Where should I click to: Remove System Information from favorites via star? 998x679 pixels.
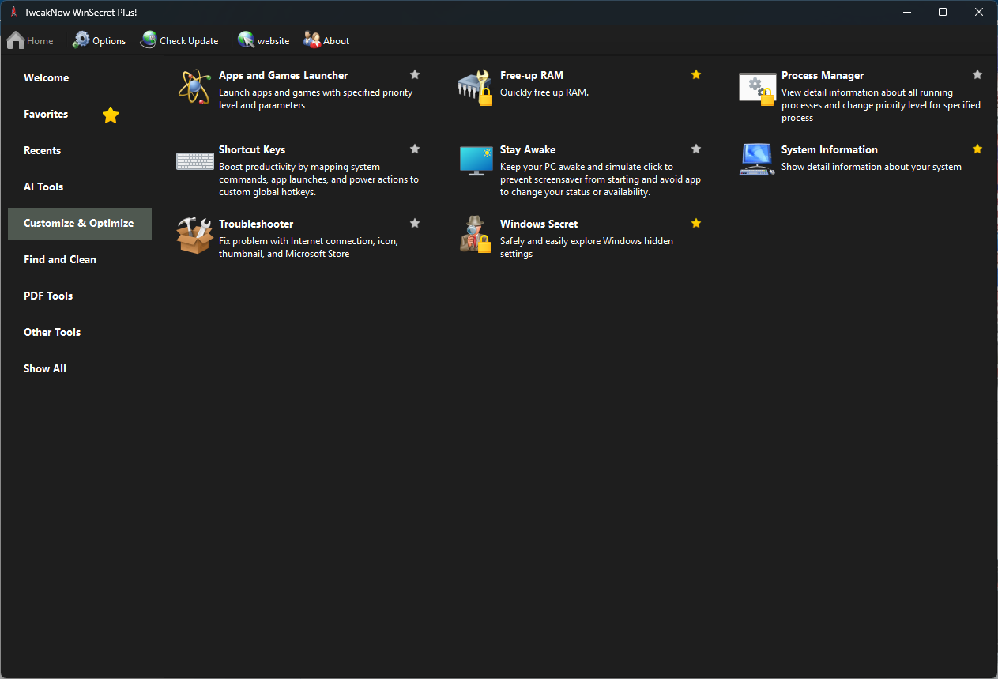[977, 149]
